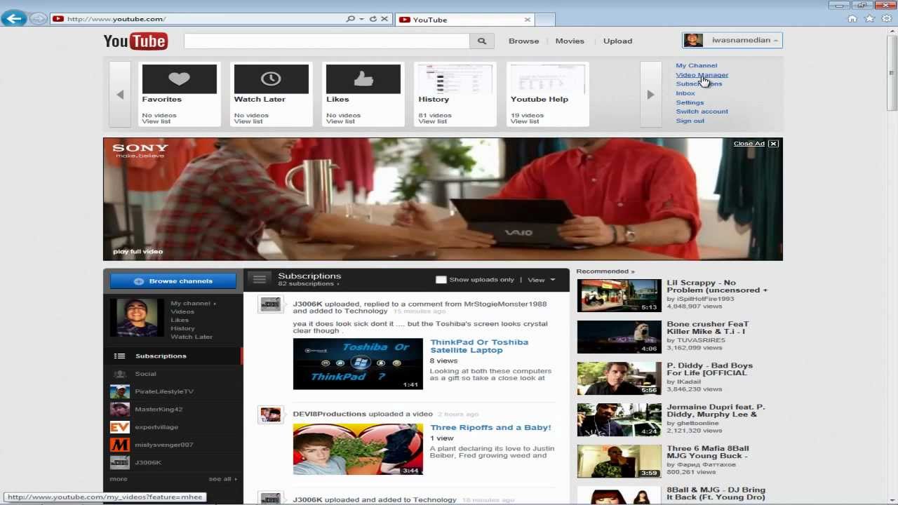898x505 pixels.
Task: Open the browser favorites star icon
Action: [x=870, y=19]
